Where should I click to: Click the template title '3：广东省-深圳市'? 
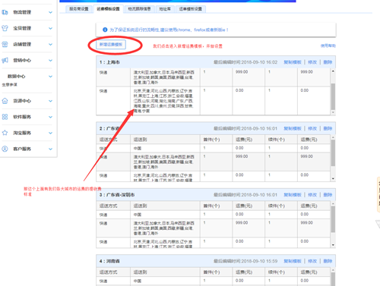tap(117, 195)
